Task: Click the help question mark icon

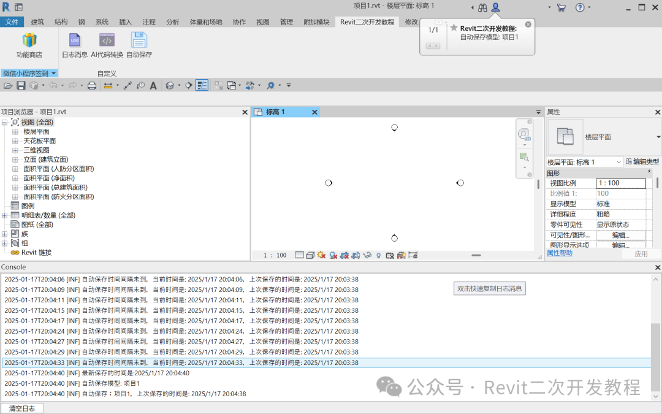Action: pos(580,7)
